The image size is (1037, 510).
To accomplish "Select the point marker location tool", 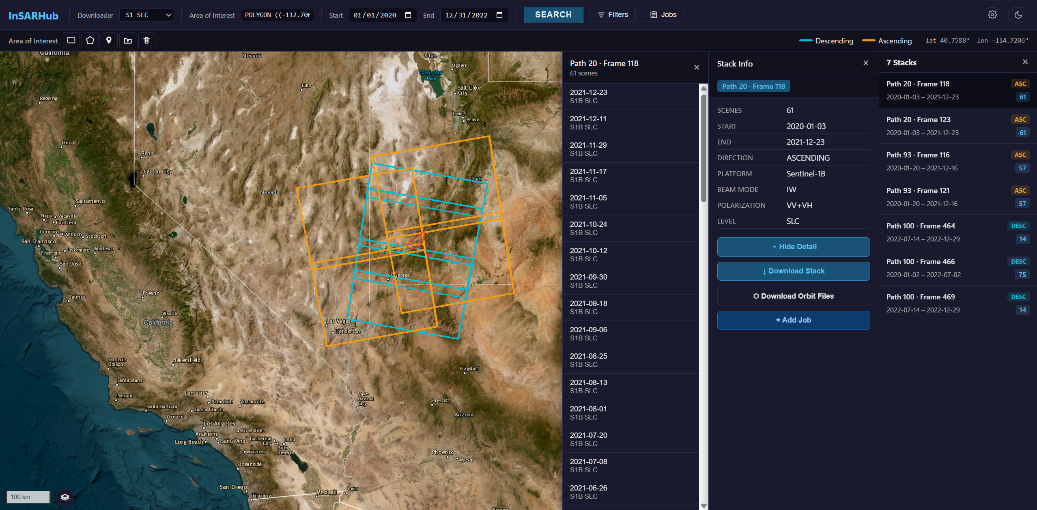I will 109,41.
